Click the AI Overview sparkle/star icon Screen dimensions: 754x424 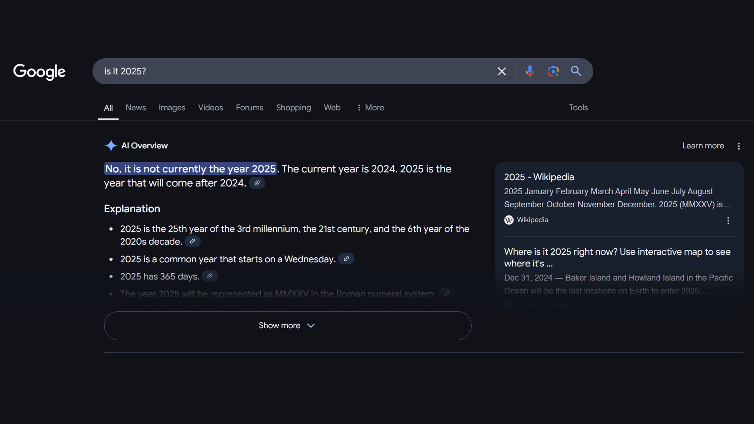click(x=110, y=145)
